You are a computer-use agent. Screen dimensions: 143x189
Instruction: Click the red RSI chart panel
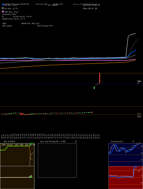[126, 178]
